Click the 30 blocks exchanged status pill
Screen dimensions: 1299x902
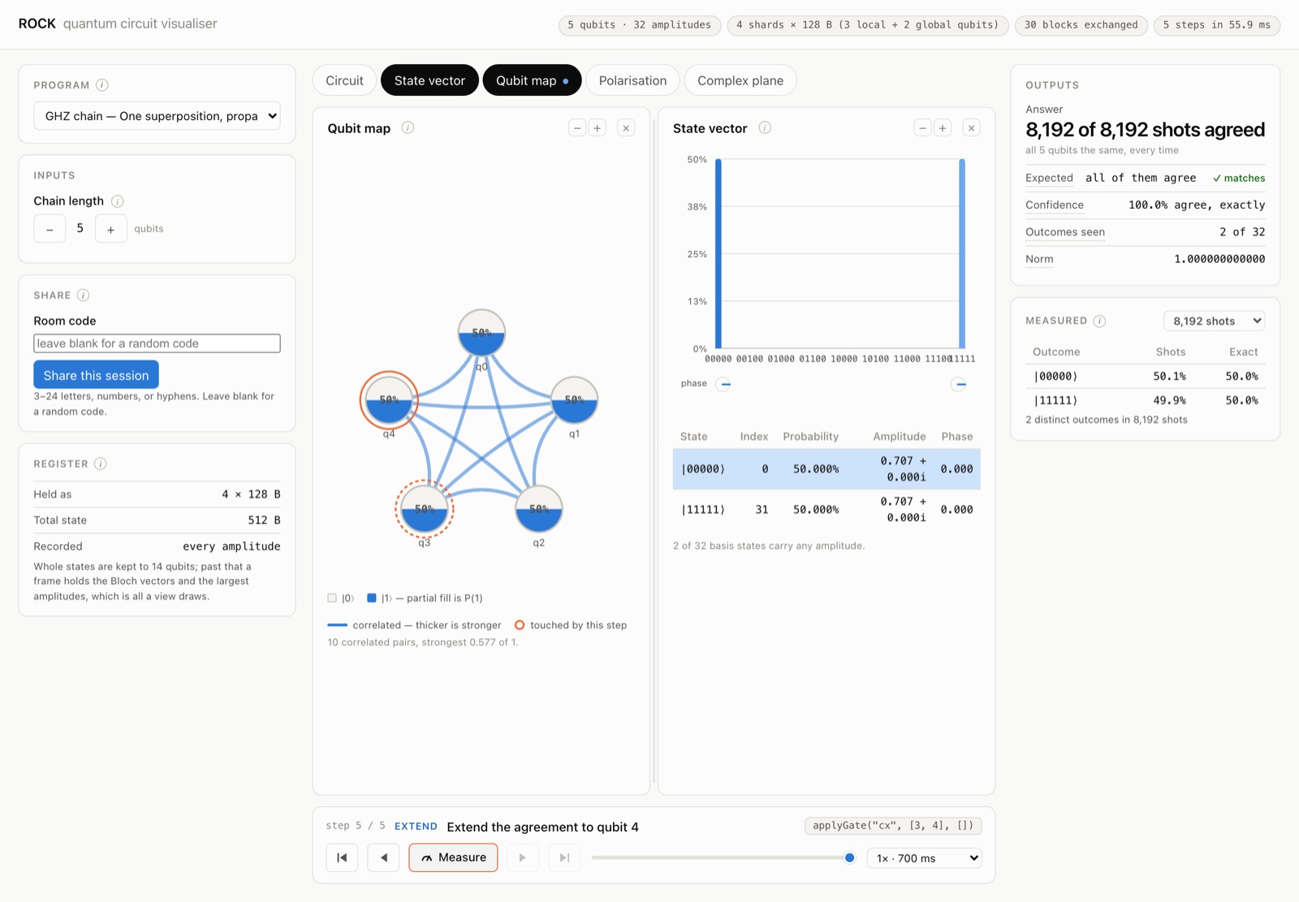1081,25
